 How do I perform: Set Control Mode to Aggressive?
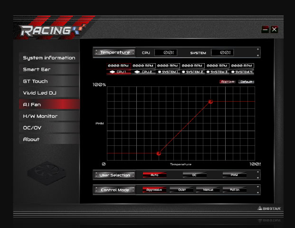(x=154, y=190)
